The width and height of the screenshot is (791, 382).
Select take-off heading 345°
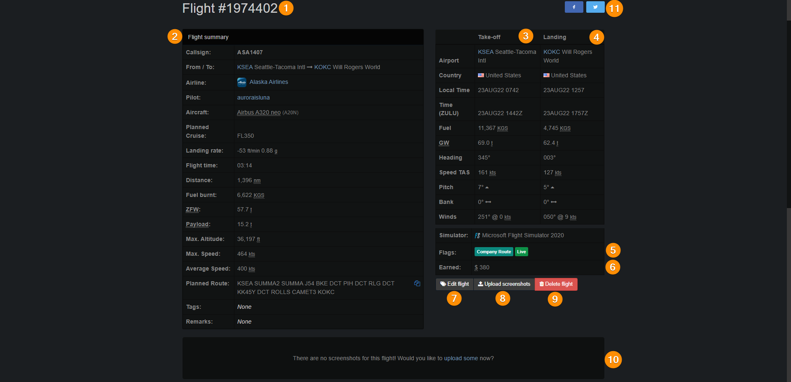484,157
